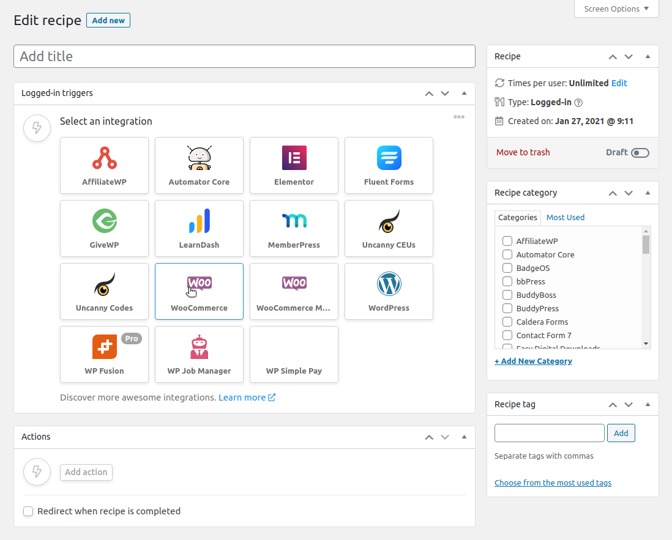Tick the BadgeOS category checkbox
672x540 pixels.
click(x=507, y=268)
